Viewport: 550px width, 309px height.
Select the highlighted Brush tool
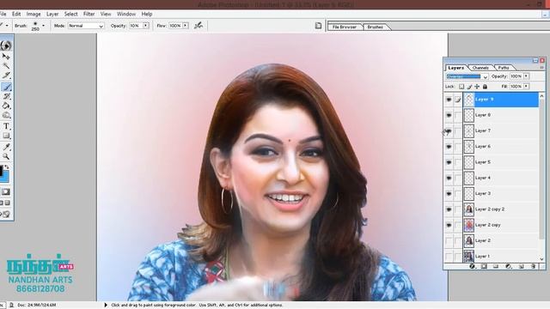coord(6,87)
